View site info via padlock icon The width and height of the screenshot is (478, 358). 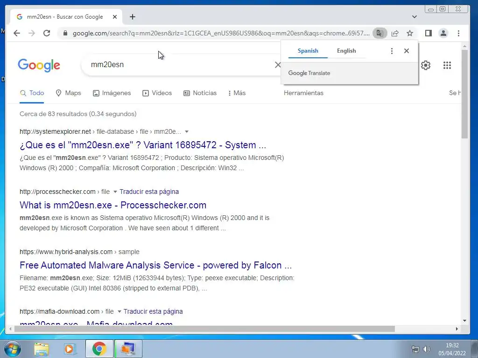65,33
